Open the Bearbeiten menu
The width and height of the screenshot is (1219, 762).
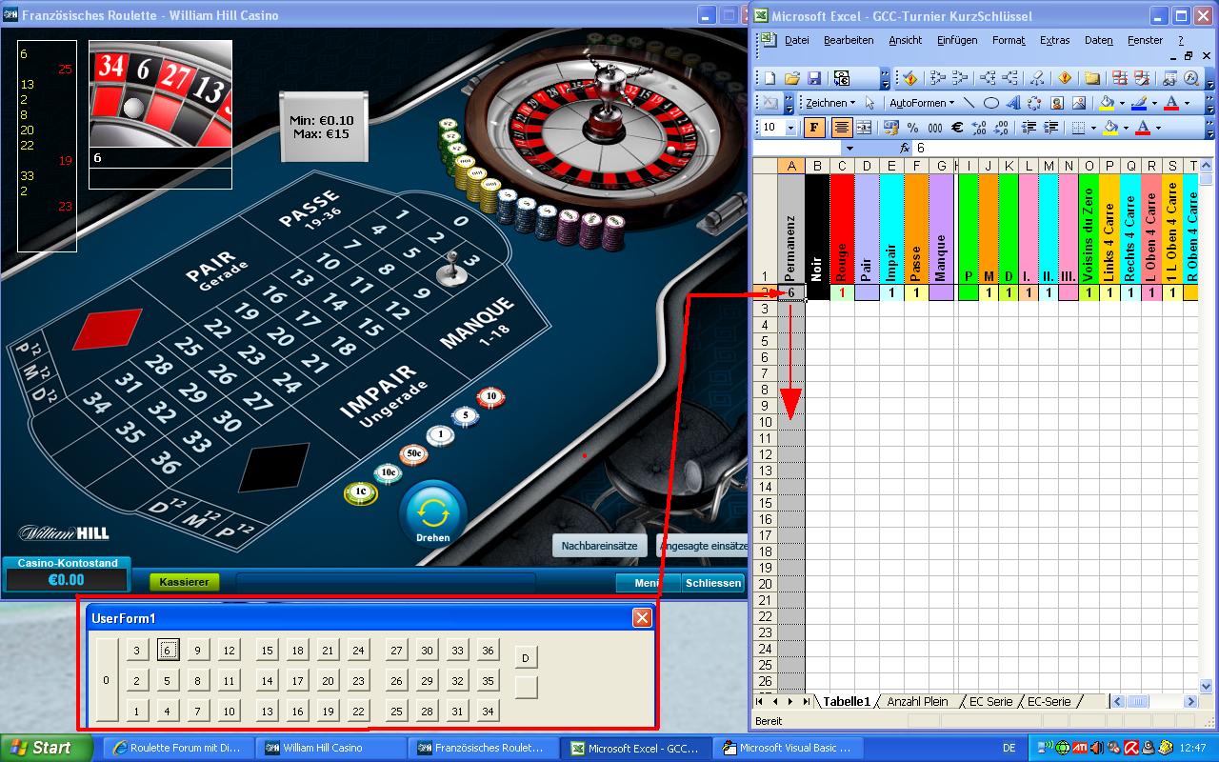[849, 40]
